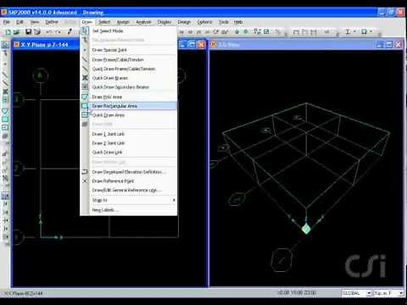Select Draw Poly Area tool in left toolbar

[5, 111]
